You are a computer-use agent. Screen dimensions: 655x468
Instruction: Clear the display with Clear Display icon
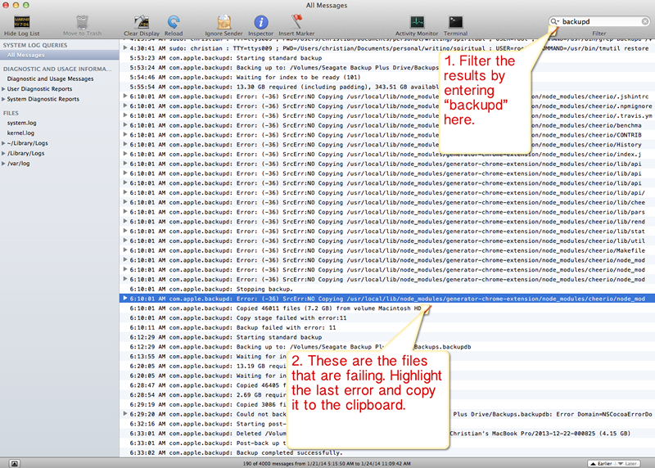pyautogui.click(x=142, y=22)
